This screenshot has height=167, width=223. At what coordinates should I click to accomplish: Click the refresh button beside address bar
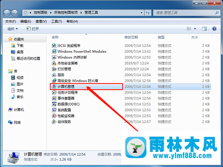tap(148, 13)
